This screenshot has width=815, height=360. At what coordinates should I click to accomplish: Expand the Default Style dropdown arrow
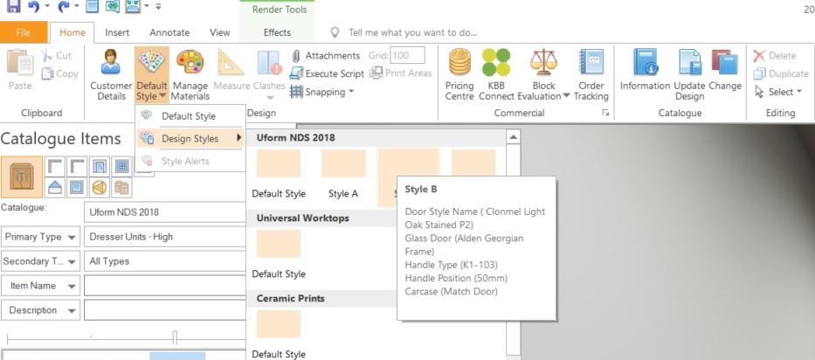[x=162, y=96]
